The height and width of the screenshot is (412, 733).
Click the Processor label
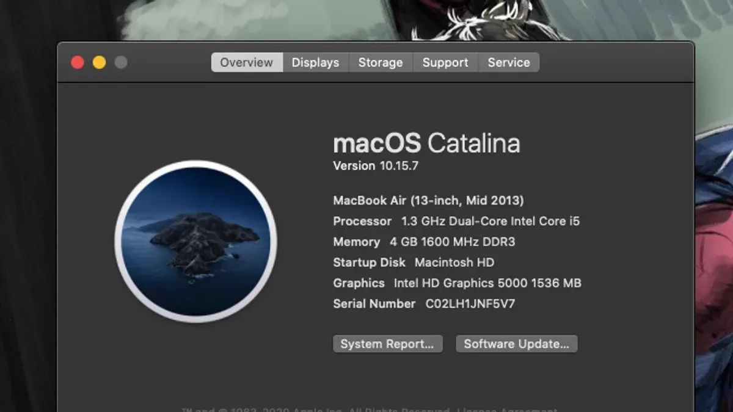(362, 221)
